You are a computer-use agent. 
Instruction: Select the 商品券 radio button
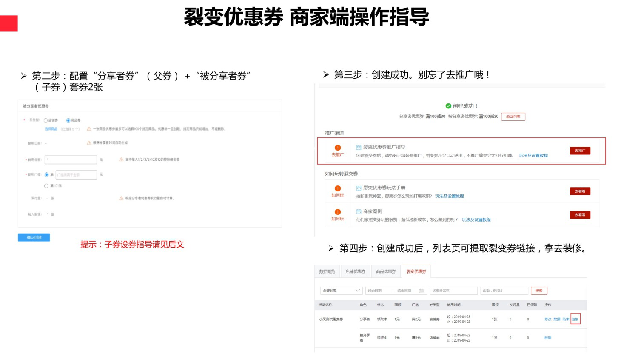click(68, 120)
